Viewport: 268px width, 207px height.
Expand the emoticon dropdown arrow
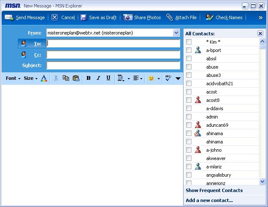coord(159,79)
